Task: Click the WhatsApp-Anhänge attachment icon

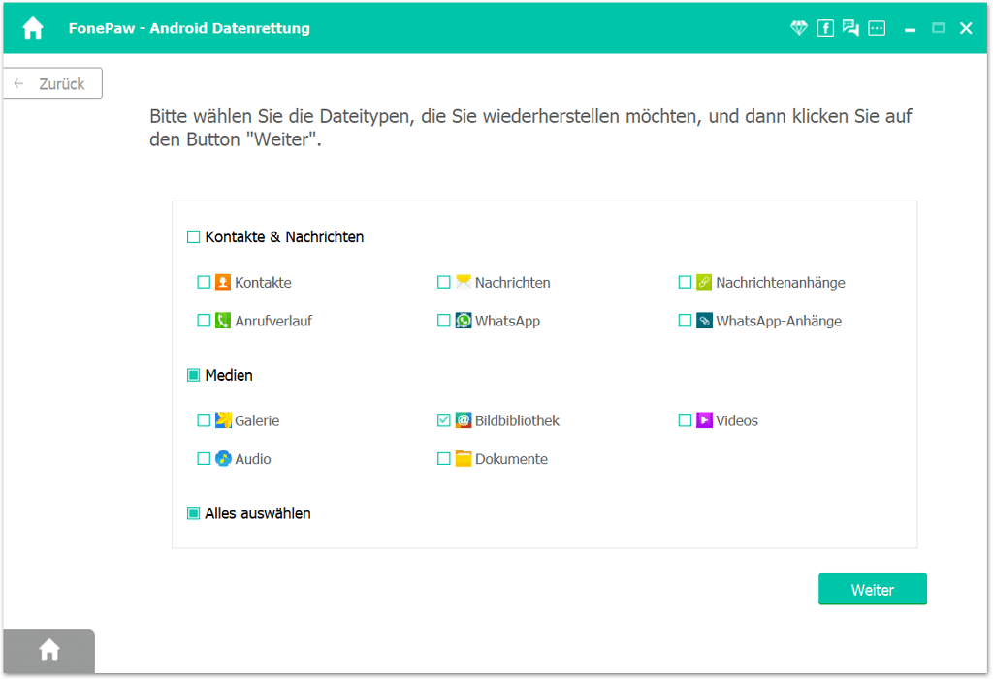Action: [702, 321]
